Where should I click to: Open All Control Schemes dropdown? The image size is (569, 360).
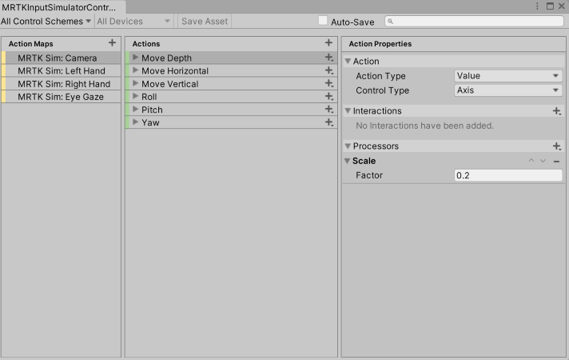(46, 21)
